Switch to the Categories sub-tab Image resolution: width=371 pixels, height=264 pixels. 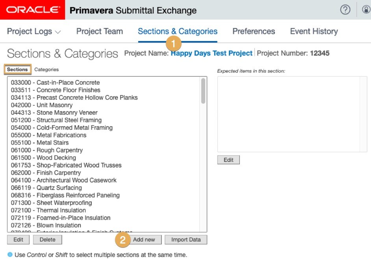pyautogui.click(x=46, y=70)
